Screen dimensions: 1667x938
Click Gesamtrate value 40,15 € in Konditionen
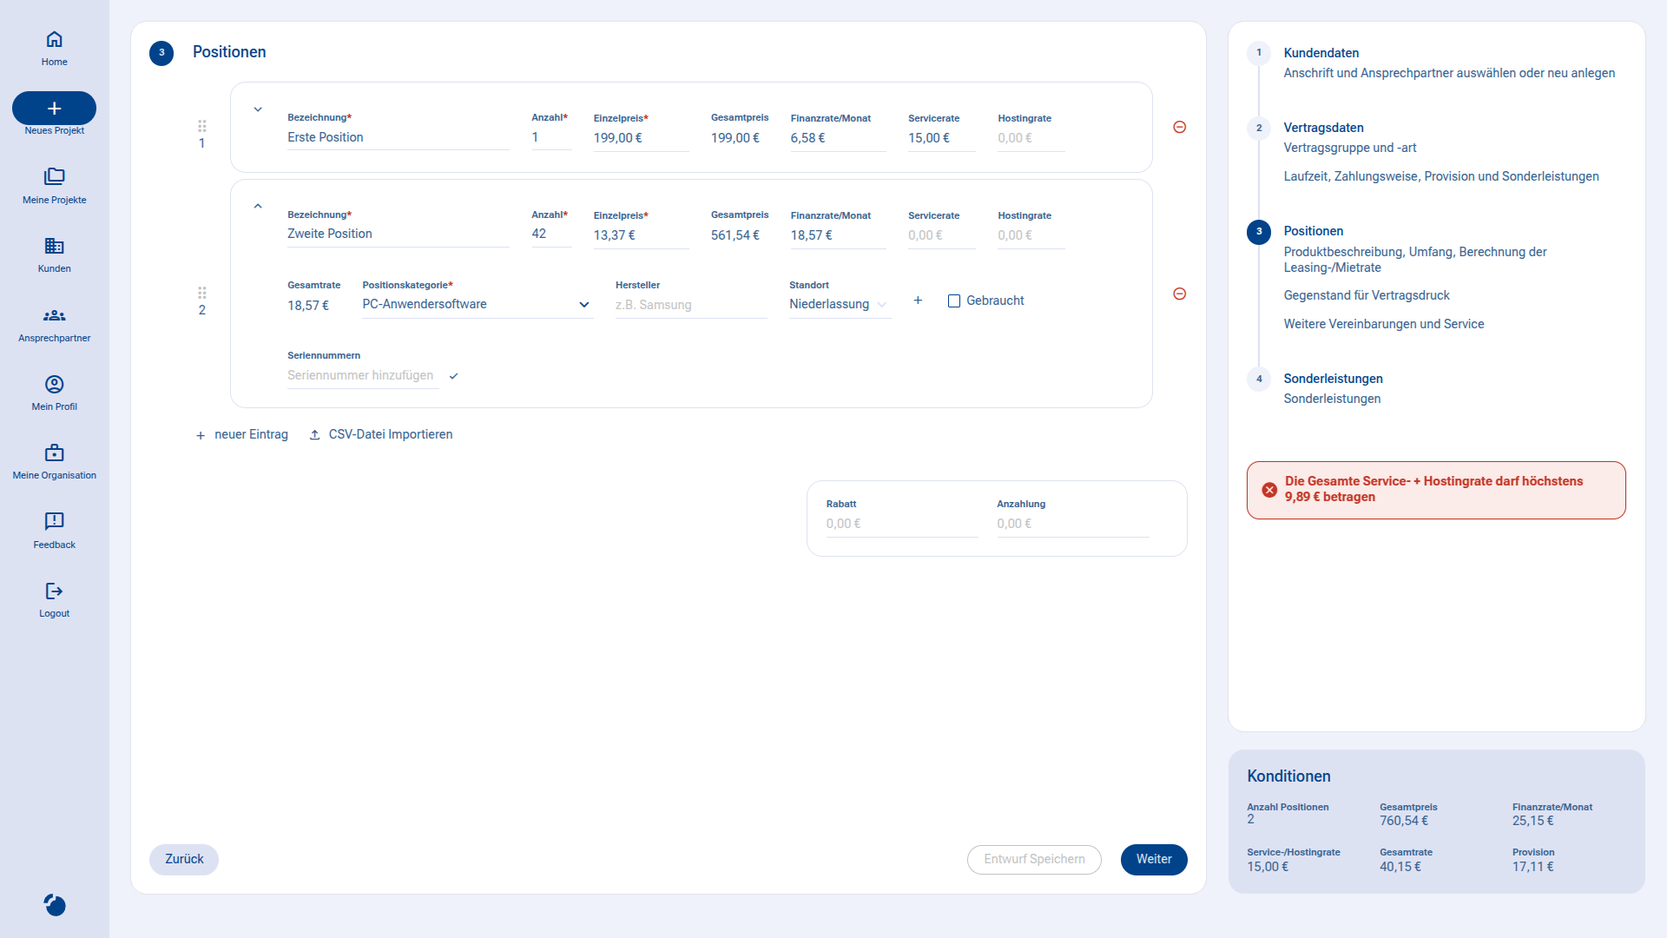coord(1400,867)
